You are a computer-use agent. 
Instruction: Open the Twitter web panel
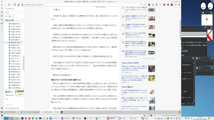[x=2, y=23]
